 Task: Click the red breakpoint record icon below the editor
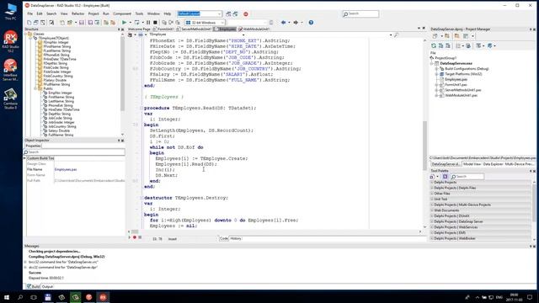coord(135,237)
